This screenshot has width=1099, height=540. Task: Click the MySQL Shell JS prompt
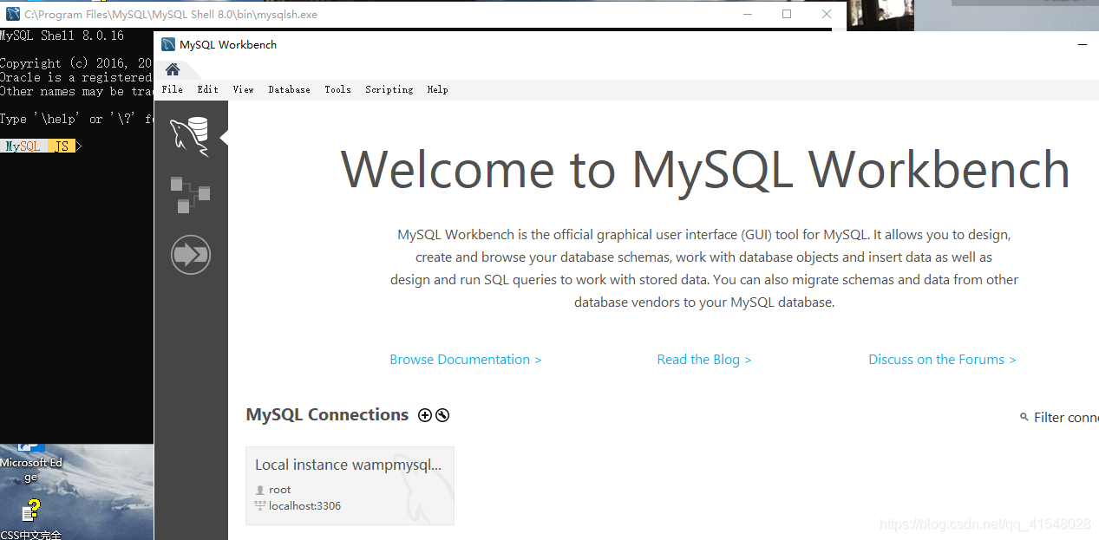coord(40,146)
